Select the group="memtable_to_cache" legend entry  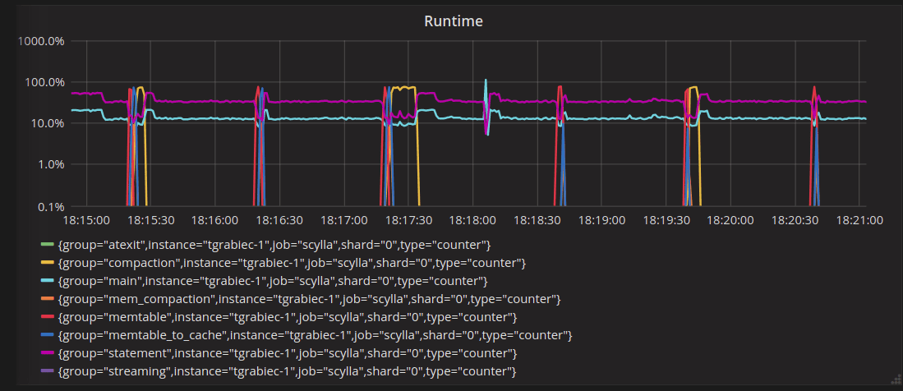tap(315, 334)
